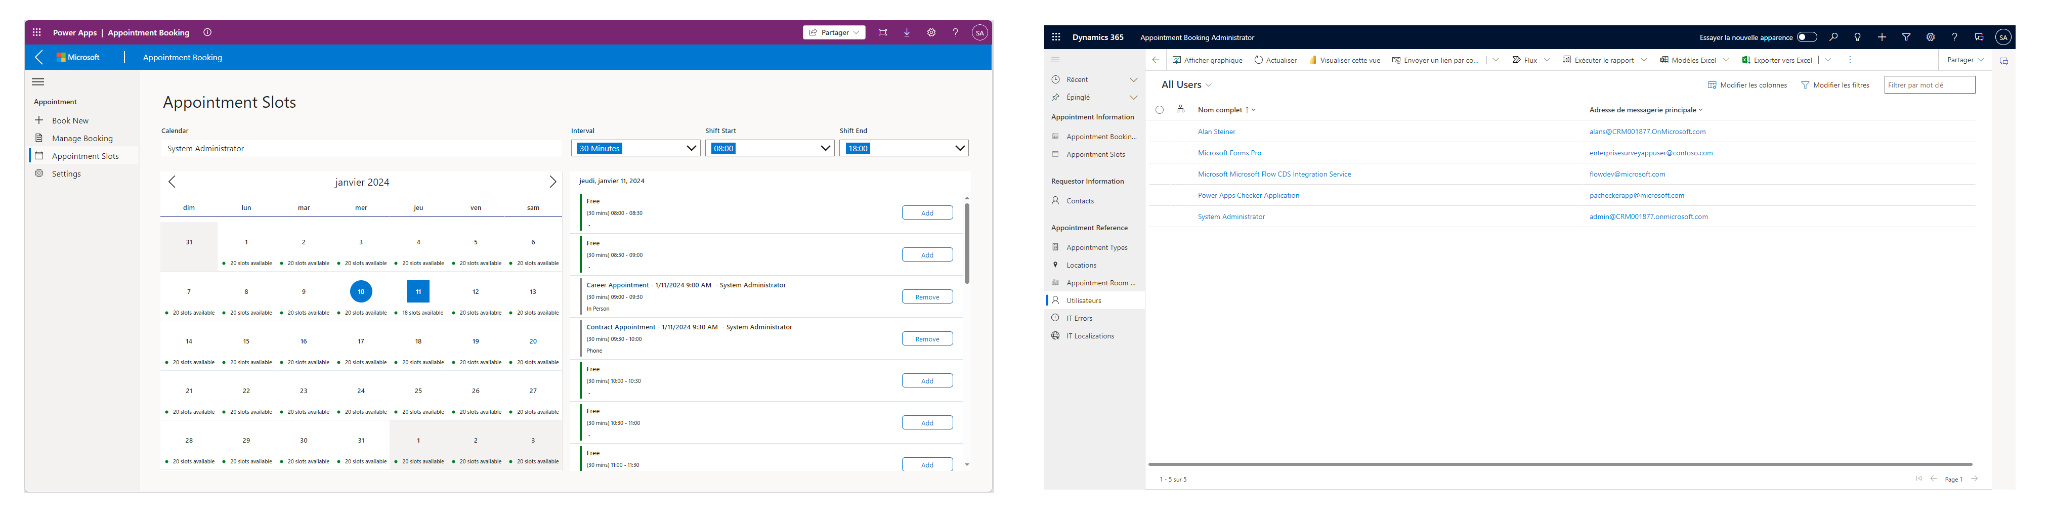Image resolution: width=2050 pixels, height=518 pixels.
Task: Click Actualiser in the command bar
Action: 1275,61
